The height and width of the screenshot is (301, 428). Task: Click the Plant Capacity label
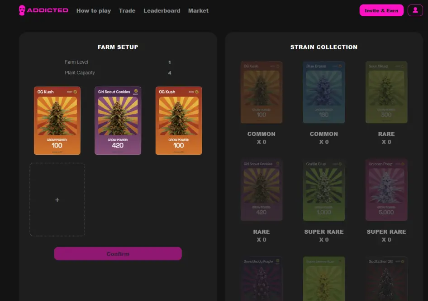click(x=80, y=73)
